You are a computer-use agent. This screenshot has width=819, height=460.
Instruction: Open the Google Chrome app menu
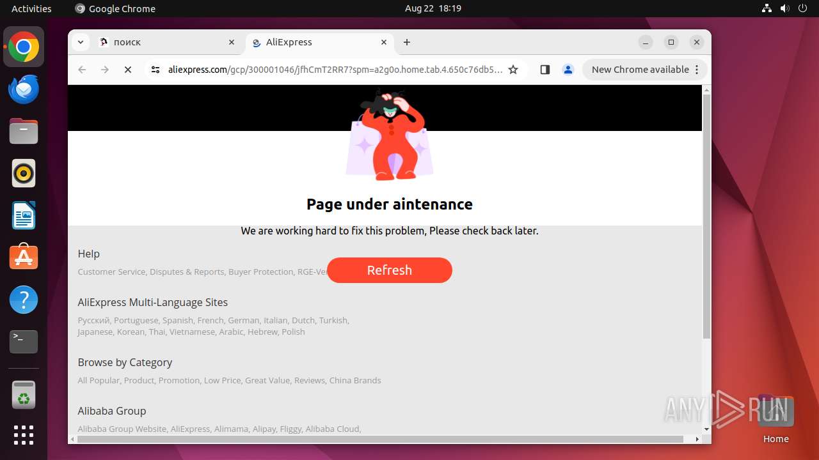tap(115, 8)
